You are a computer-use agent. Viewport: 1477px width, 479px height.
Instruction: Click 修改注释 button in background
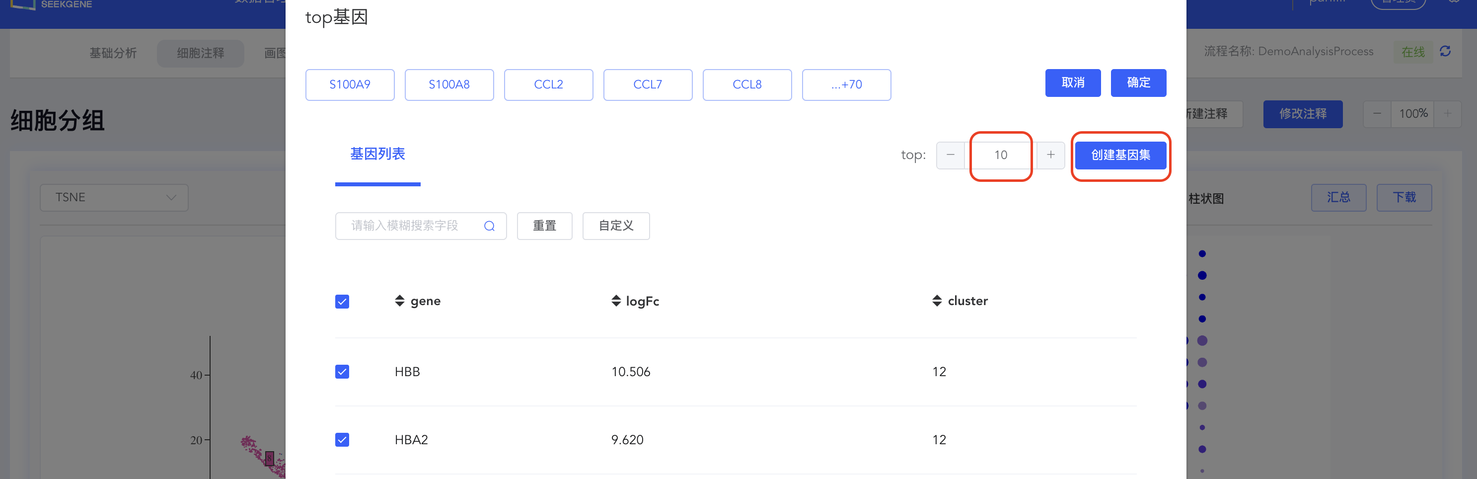click(1303, 114)
